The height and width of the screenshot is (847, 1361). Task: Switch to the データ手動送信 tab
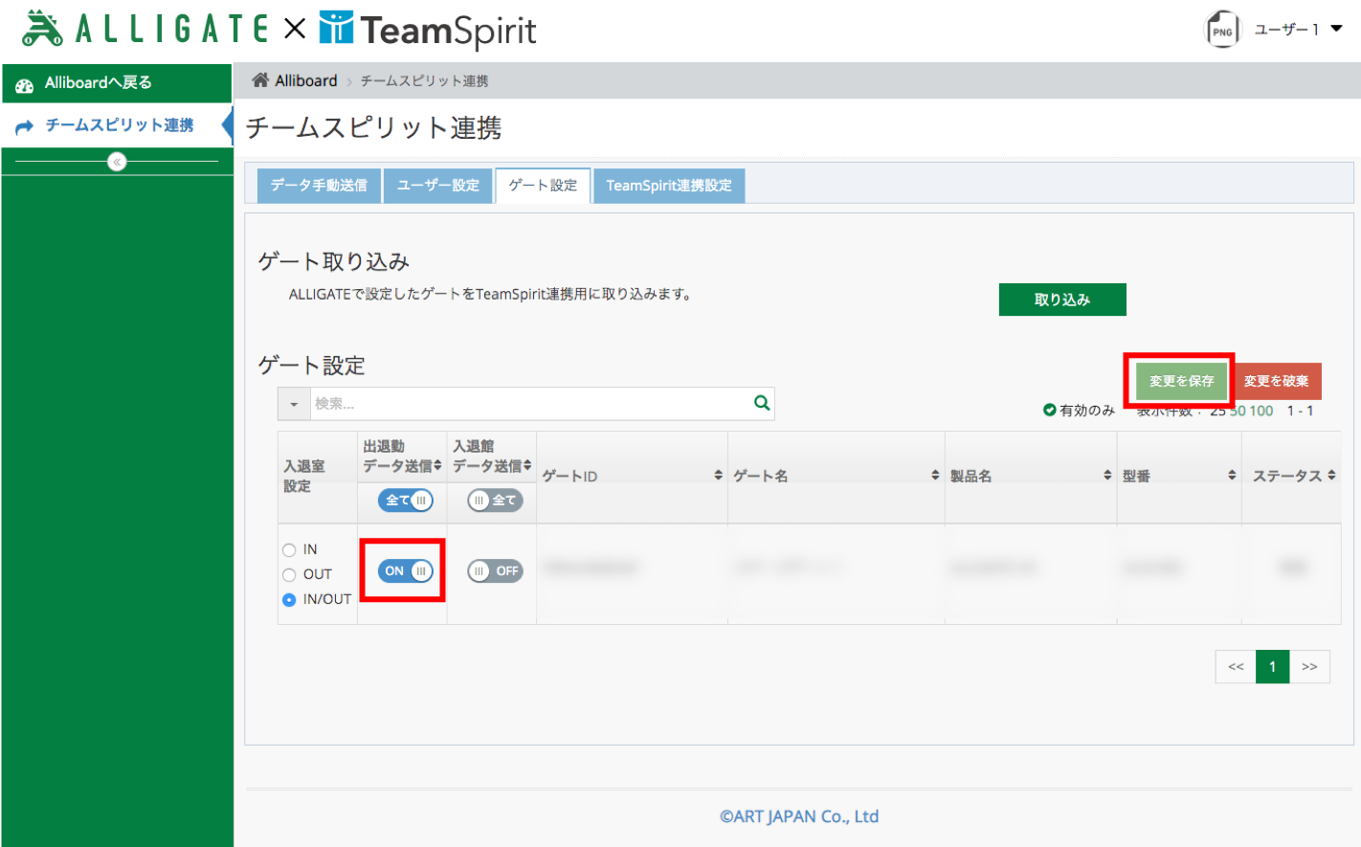click(x=319, y=186)
